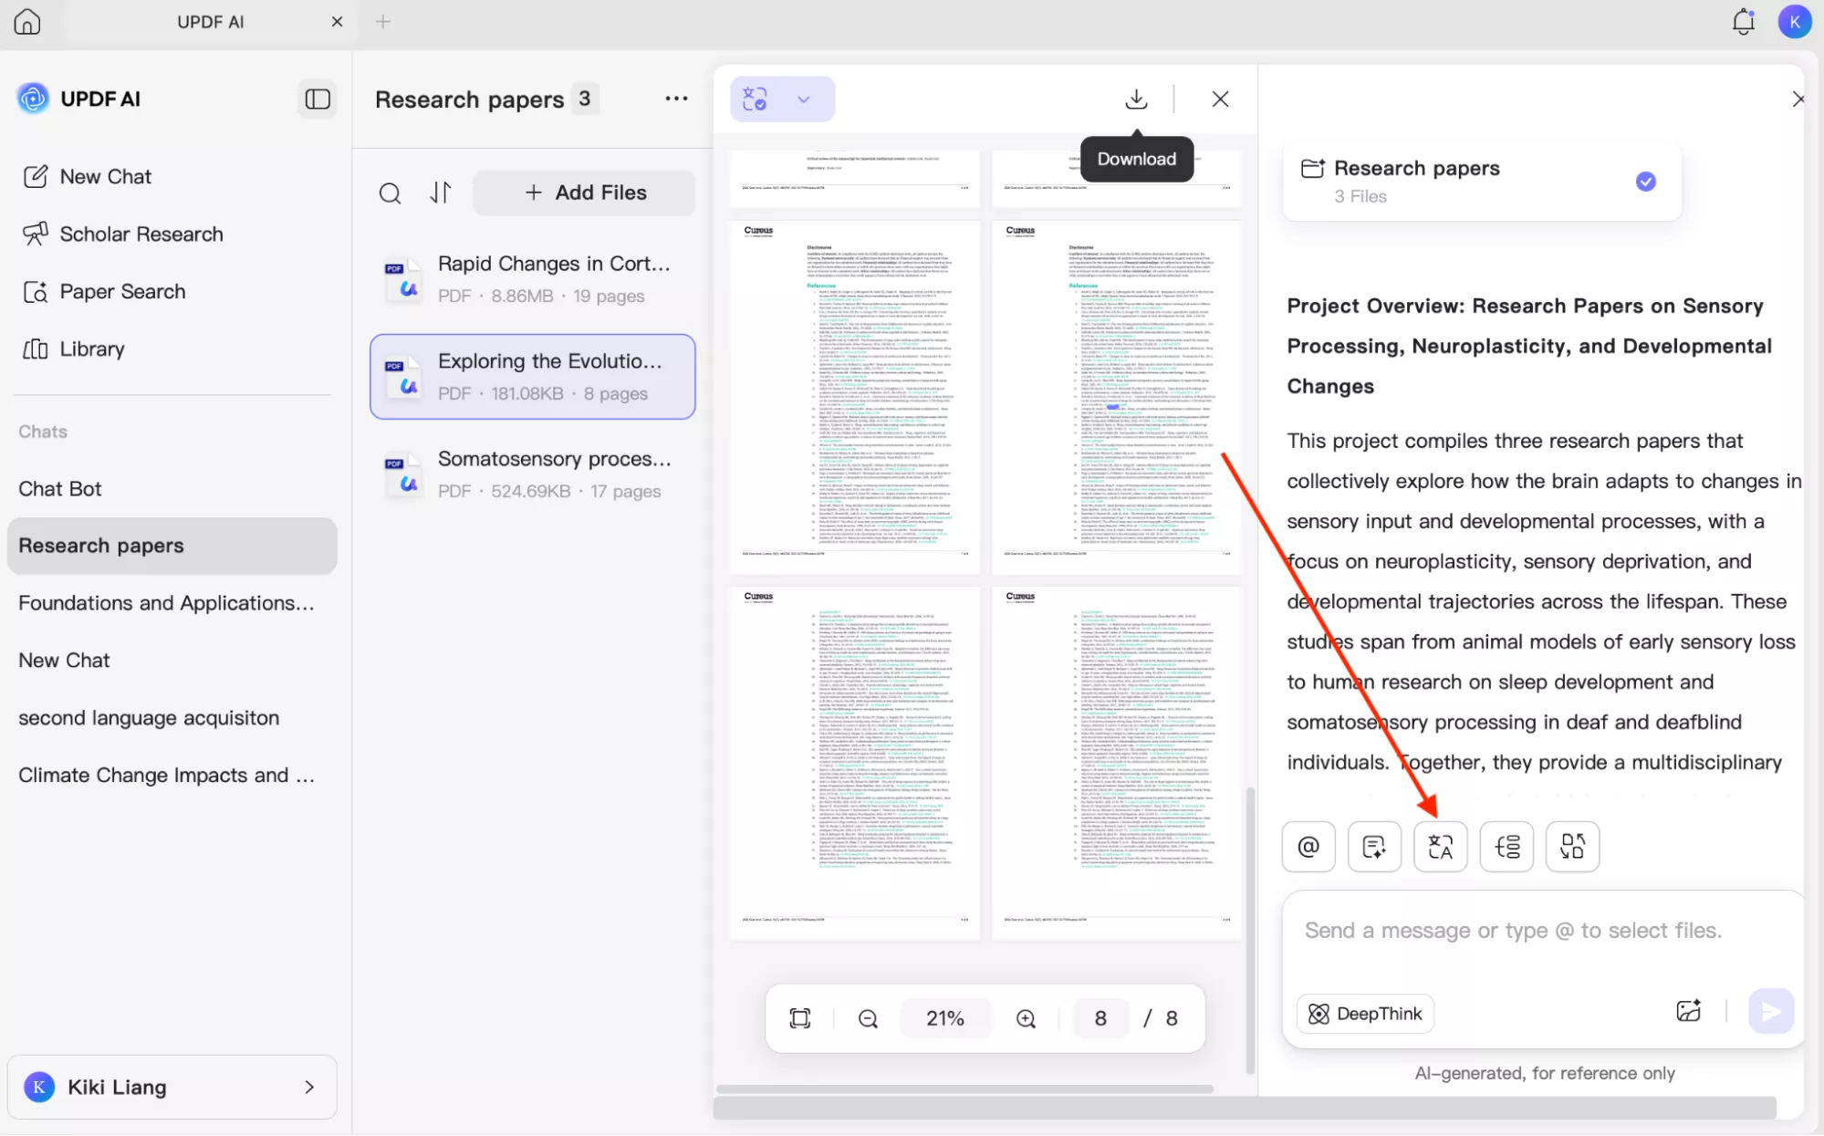1824x1136 pixels.
Task: Click the search icon in files panel
Action: pyautogui.click(x=390, y=193)
